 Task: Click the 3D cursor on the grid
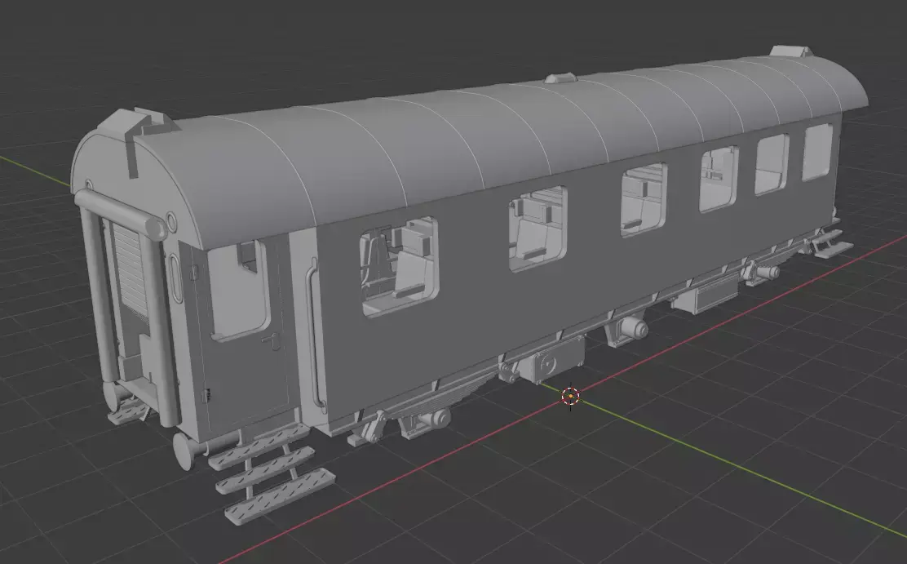click(570, 396)
